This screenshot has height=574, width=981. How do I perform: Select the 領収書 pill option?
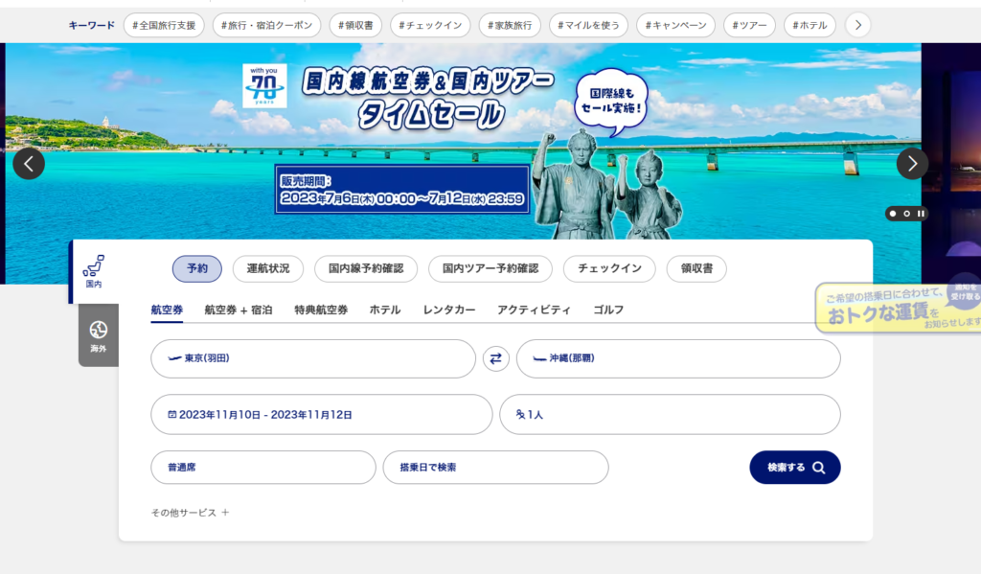pyautogui.click(x=696, y=268)
